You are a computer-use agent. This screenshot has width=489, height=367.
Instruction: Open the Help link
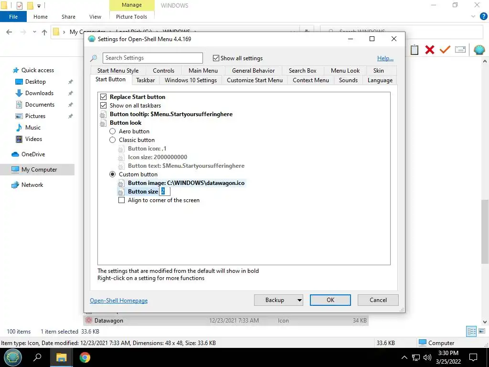point(385,58)
